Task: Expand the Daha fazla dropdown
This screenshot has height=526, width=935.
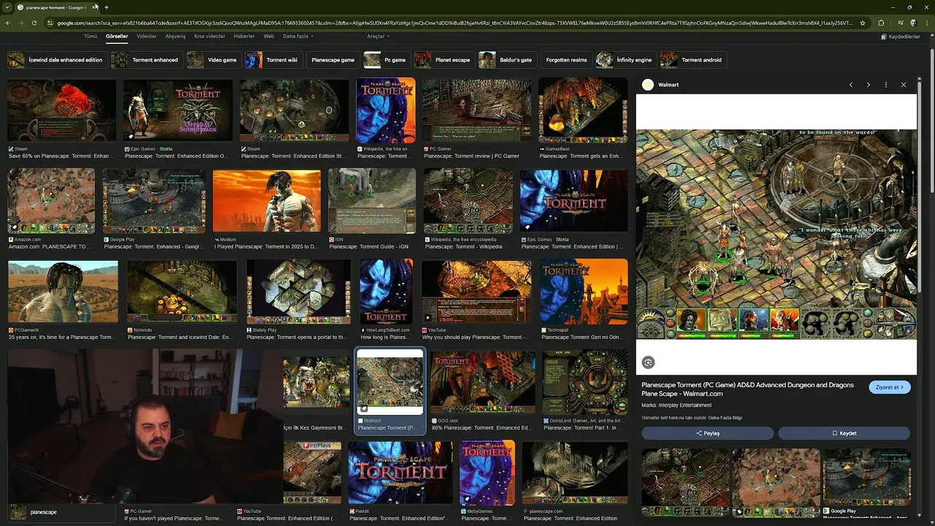Action: click(x=298, y=36)
